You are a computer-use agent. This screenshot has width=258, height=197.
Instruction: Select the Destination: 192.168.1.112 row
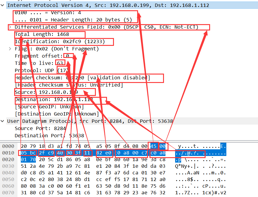click(x=54, y=100)
